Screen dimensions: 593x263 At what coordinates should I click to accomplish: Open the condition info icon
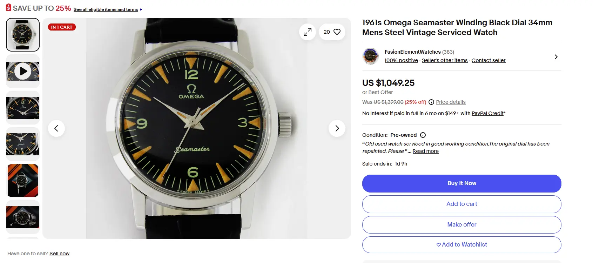point(423,135)
